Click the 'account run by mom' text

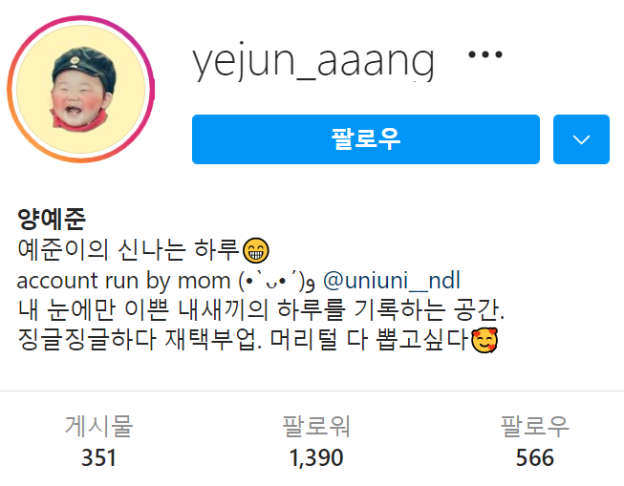124,281
